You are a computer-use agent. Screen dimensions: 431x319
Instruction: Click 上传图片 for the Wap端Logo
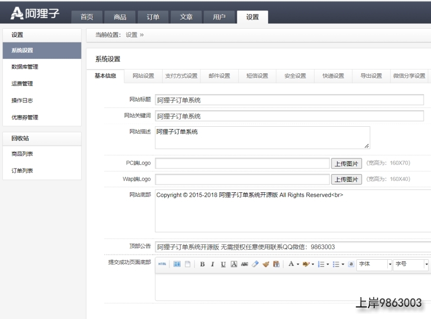tap(347, 180)
